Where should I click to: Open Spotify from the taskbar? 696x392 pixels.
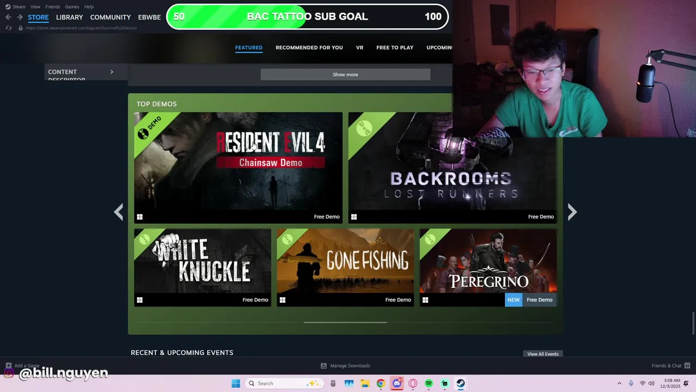point(428,383)
